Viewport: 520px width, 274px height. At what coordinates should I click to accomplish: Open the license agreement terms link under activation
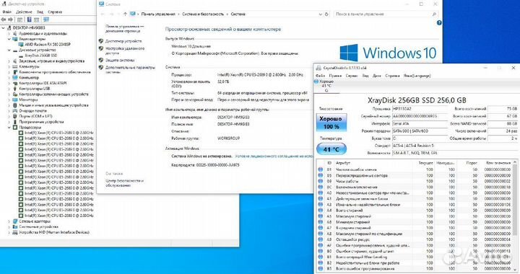274,156
